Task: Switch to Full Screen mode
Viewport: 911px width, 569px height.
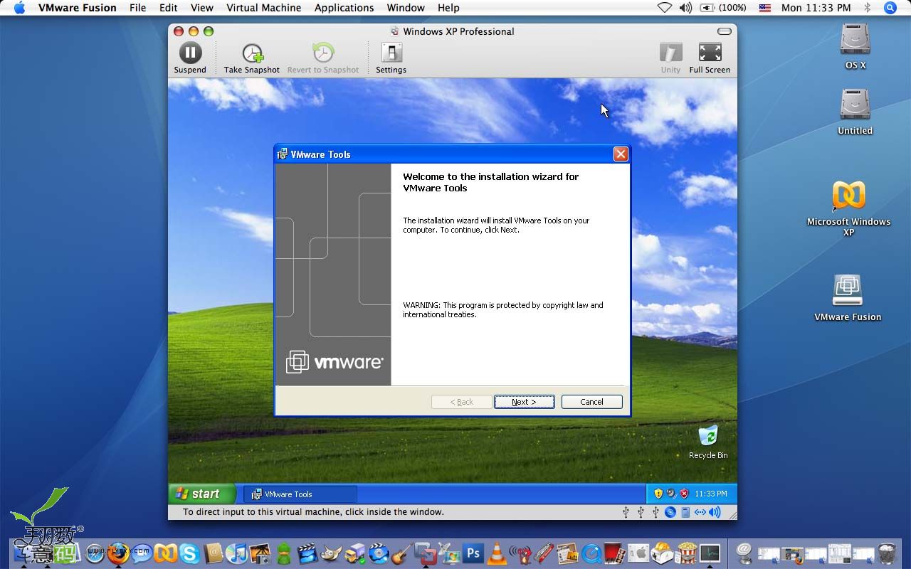Action: 710,58
